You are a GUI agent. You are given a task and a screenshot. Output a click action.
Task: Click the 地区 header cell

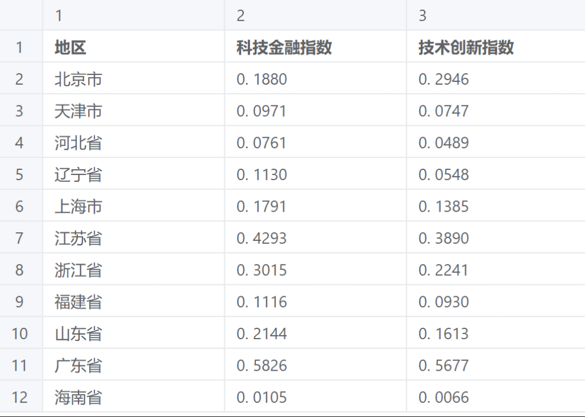point(71,47)
